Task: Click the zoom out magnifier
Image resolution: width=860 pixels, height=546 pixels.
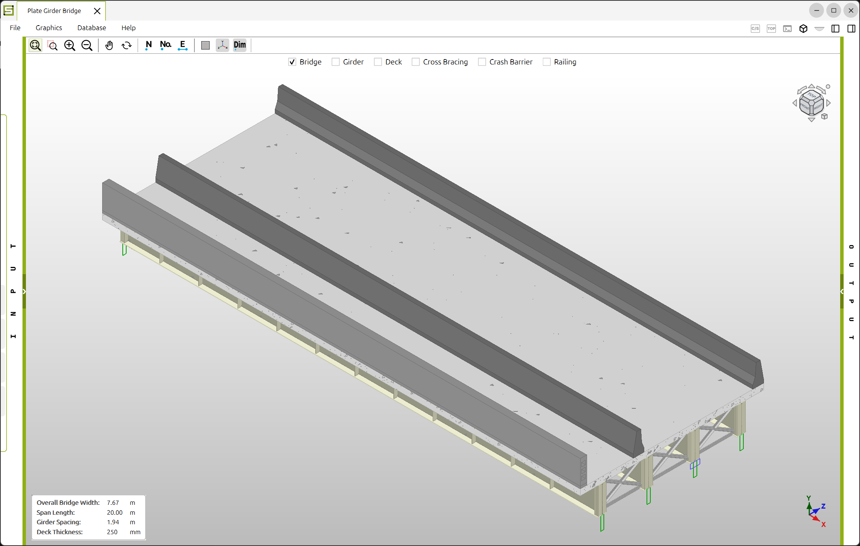Action: pyautogui.click(x=87, y=45)
